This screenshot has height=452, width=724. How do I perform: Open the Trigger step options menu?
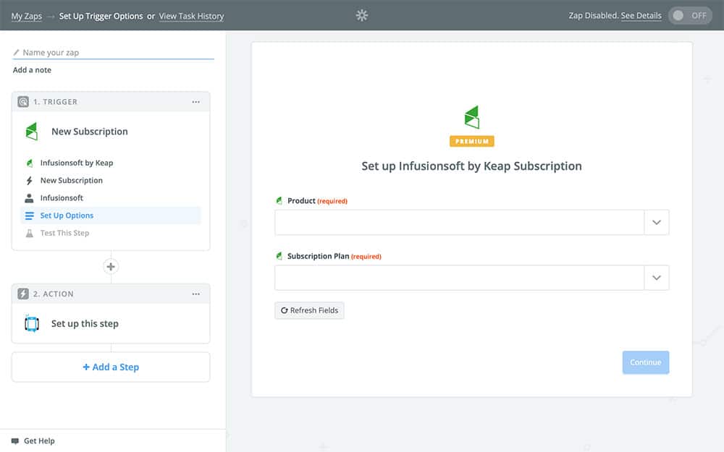(x=195, y=102)
